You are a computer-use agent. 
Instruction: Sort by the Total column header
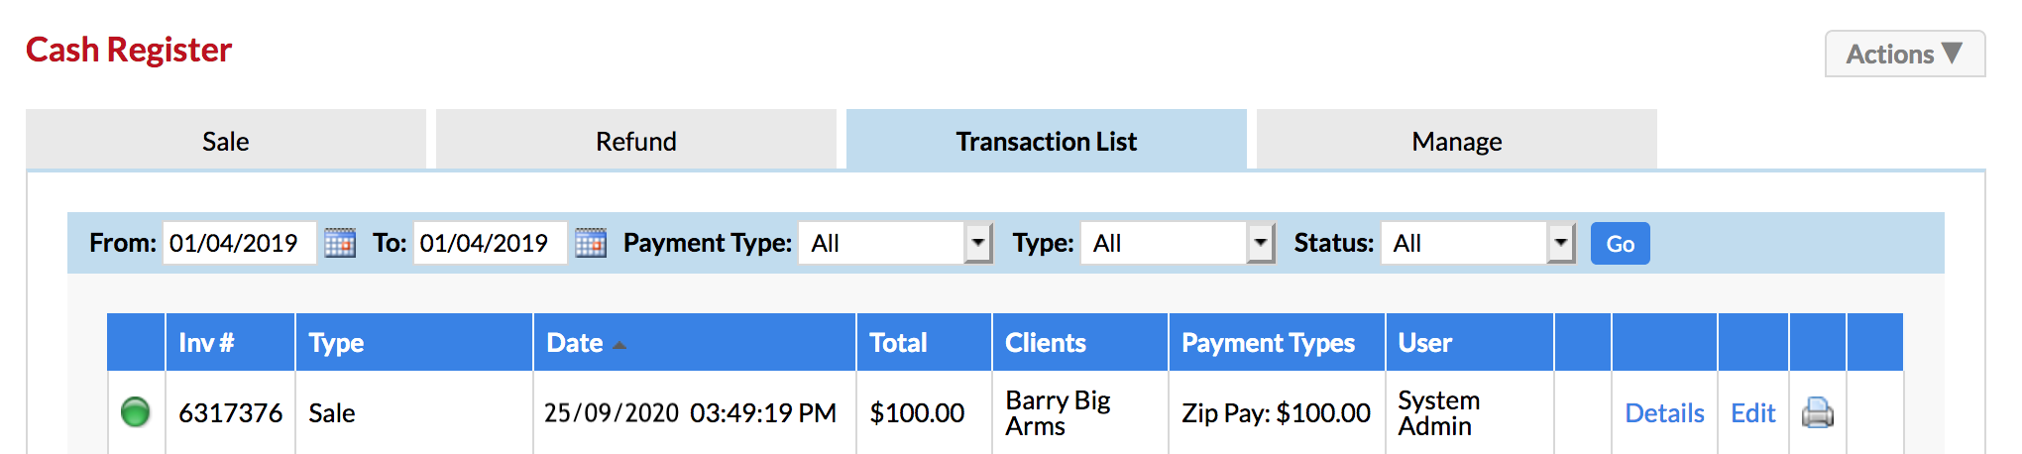(898, 343)
